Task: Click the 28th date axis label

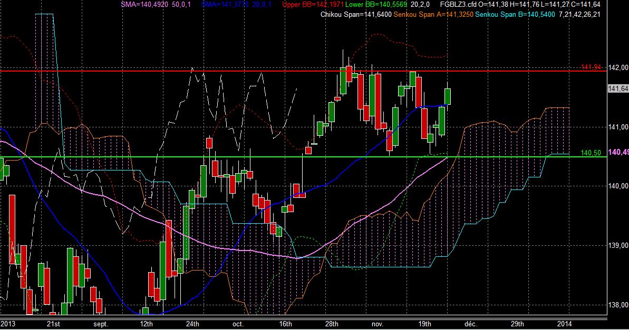Action: (332, 324)
